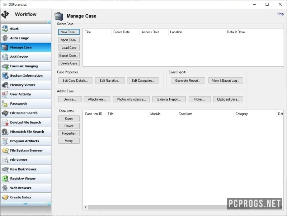Click the Clipboard Data... button

[x=228, y=100]
